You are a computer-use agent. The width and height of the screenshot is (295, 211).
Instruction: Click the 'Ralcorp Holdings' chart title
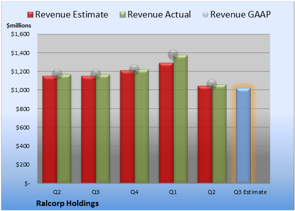tap(67, 203)
